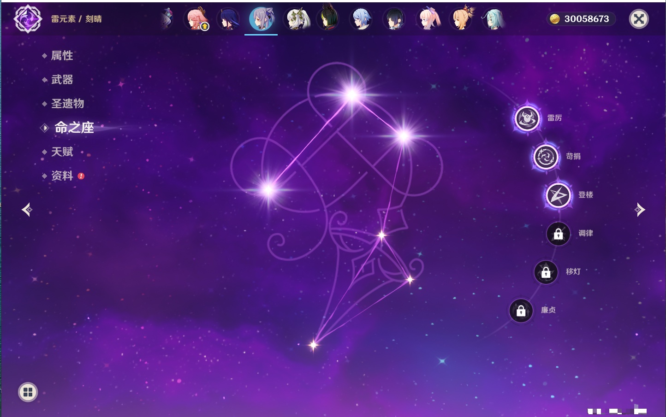Select the 命之座 constellation tab
The width and height of the screenshot is (666, 417).
(x=74, y=128)
